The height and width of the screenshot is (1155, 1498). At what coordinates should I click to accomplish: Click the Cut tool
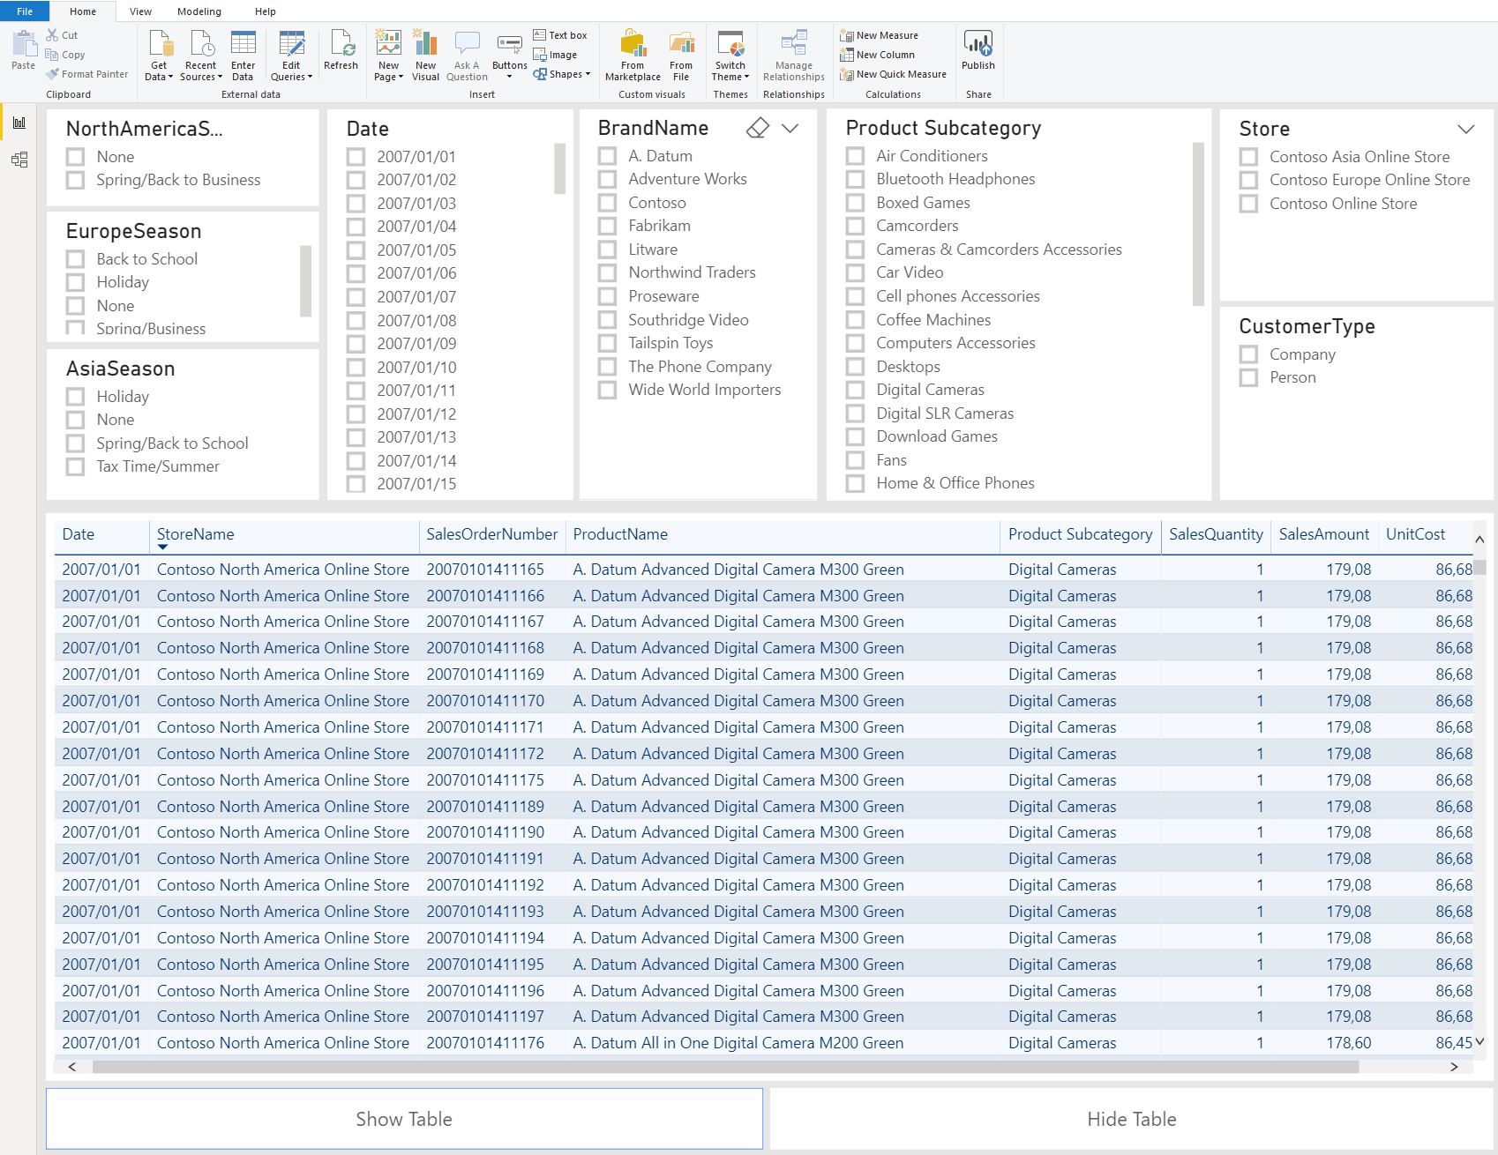coord(62,35)
